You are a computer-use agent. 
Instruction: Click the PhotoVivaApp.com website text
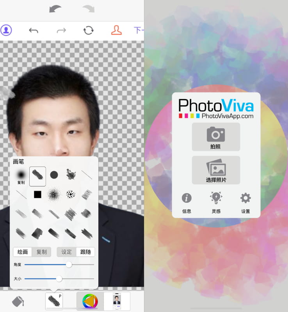(228, 116)
